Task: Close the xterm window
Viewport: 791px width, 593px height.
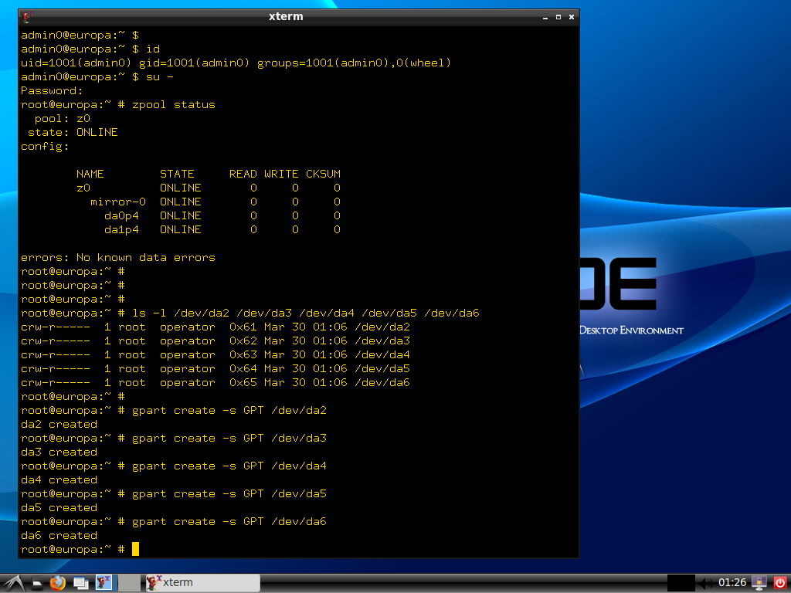Action: point(572,16)
